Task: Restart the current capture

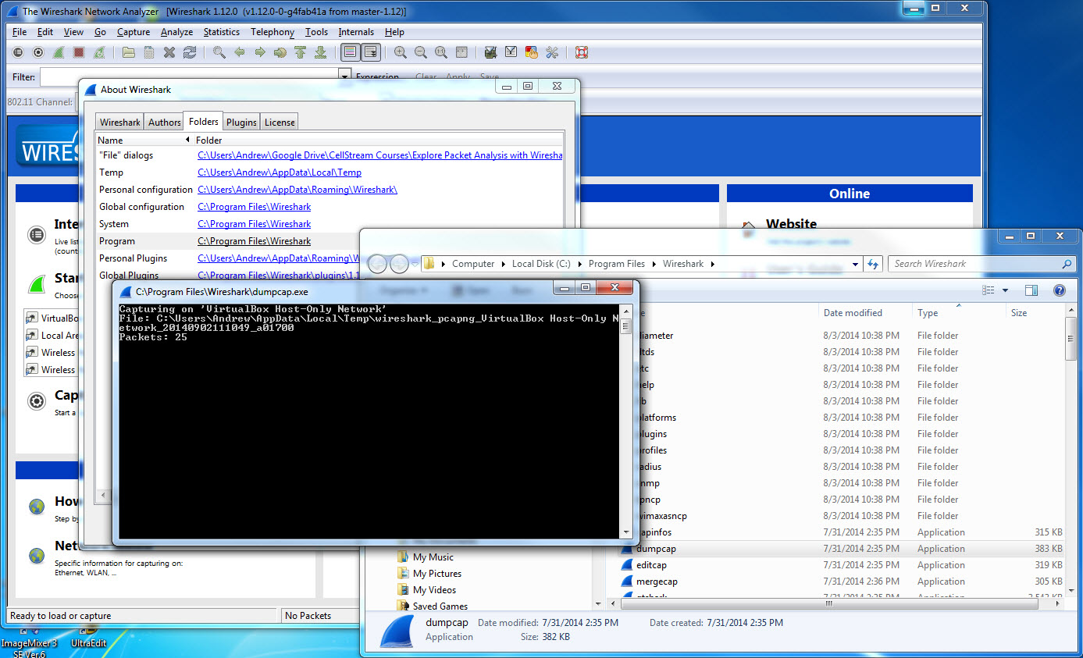Action: tap(98, 52)
